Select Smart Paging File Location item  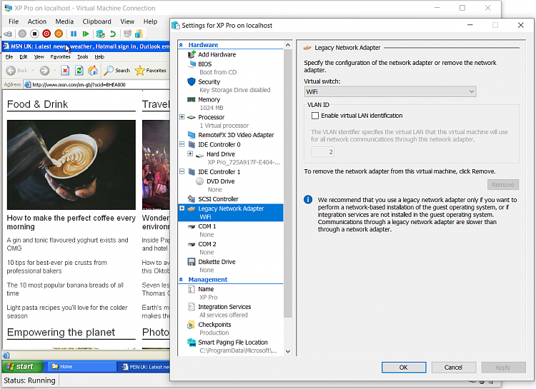(x=232, y=343)
